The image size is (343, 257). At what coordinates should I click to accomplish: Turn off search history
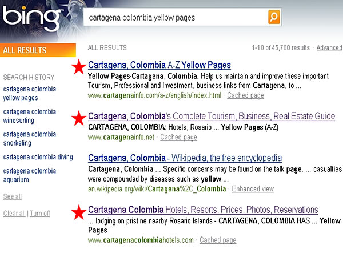point(40,213)
